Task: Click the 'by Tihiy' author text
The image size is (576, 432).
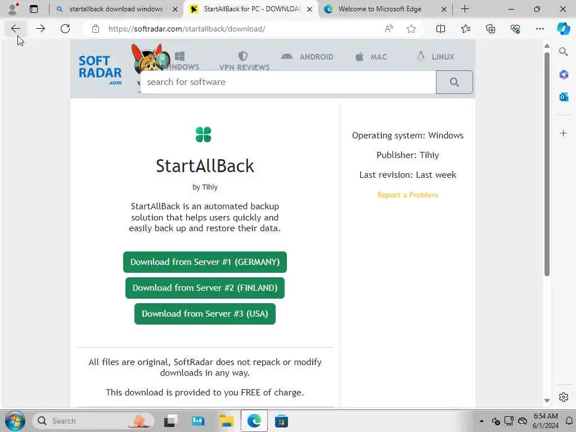Action: (x=205, y=187)
